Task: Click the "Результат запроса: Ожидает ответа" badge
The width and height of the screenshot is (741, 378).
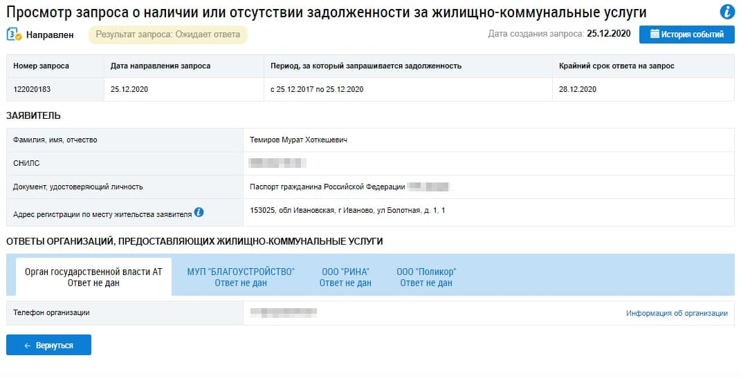Action: [167, 35]
